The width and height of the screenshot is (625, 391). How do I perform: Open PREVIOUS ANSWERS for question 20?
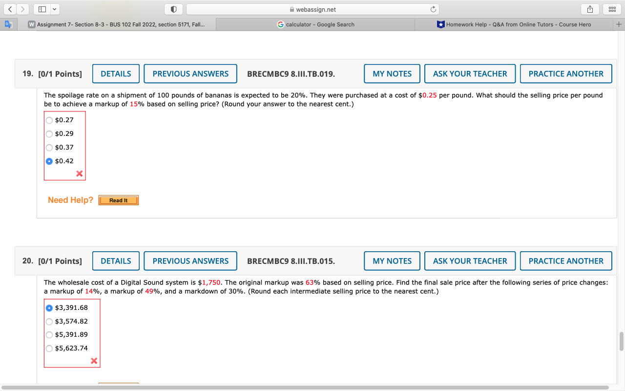[x=190, y=261]
